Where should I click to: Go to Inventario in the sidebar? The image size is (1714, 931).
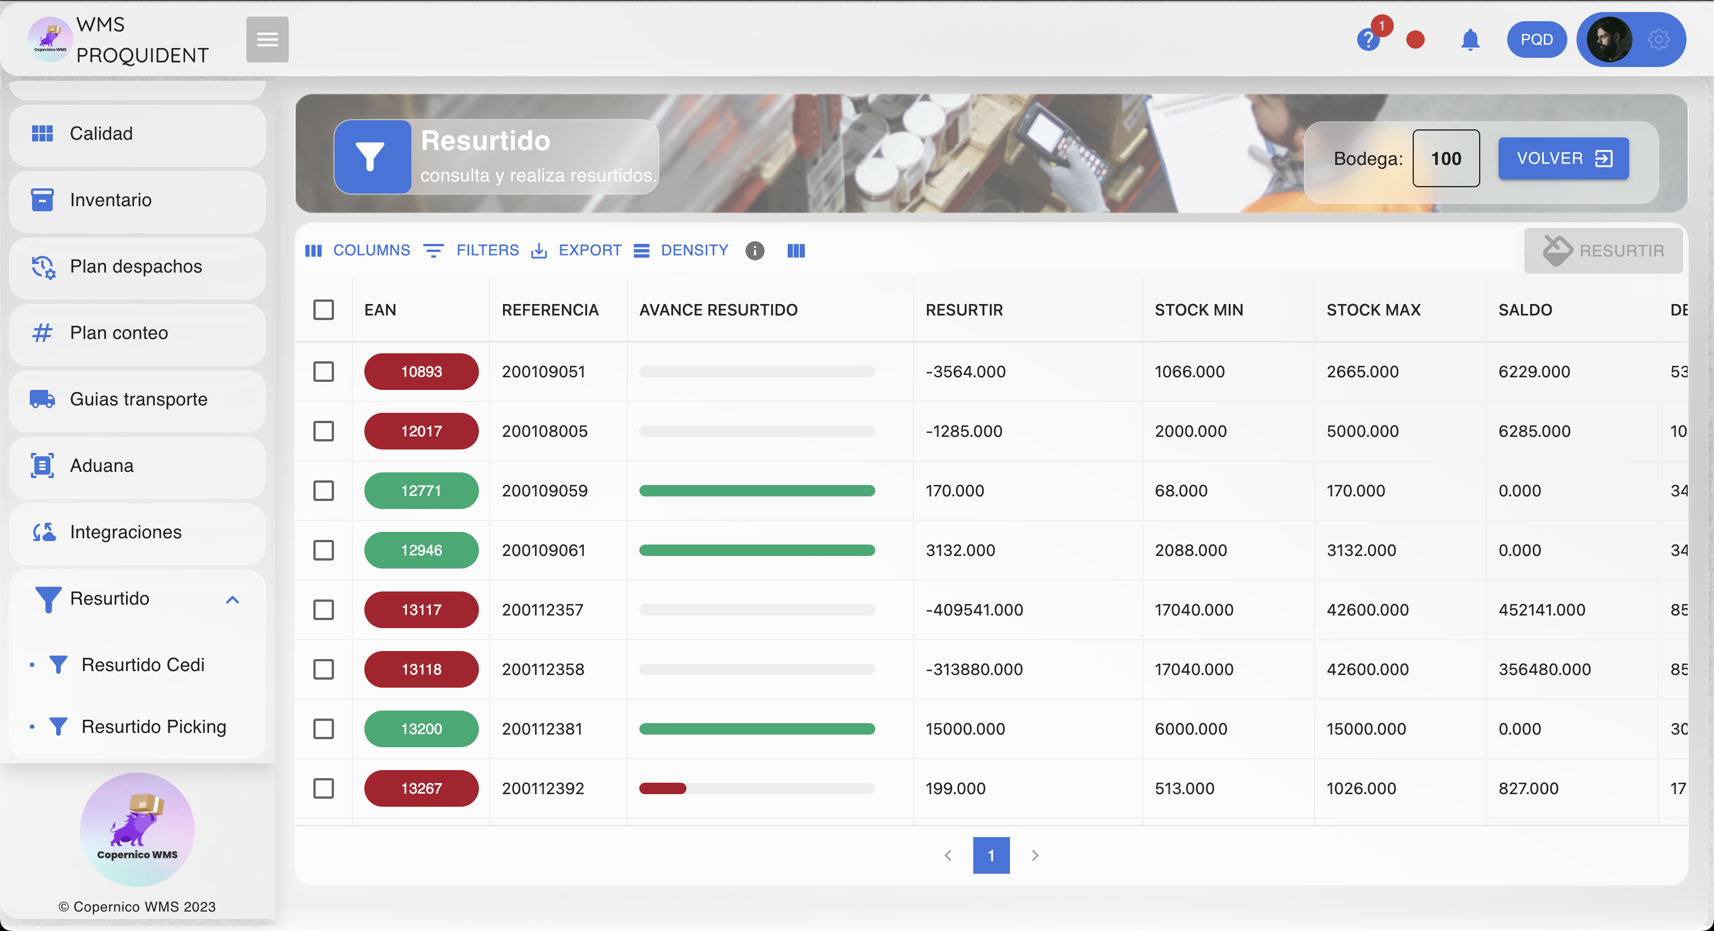pyautogui.click(x=111, y=199)
